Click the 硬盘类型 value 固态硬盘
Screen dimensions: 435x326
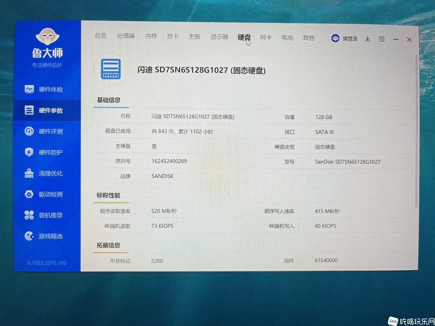click(x=325, y=147)
